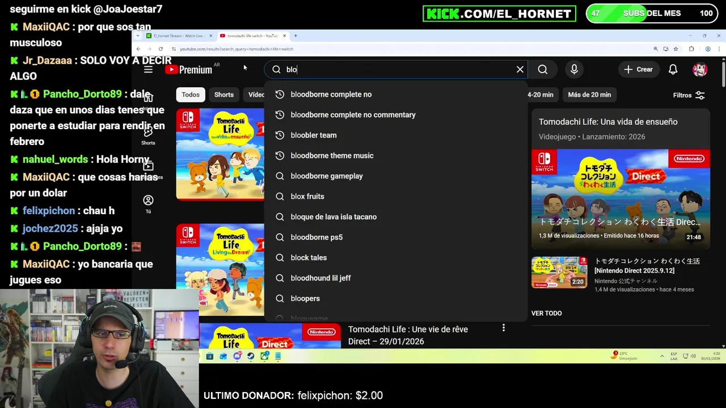This screenshot has height=408, width=726.
Task: Bookmark the page with the star icon
Action: pos(676,49)
